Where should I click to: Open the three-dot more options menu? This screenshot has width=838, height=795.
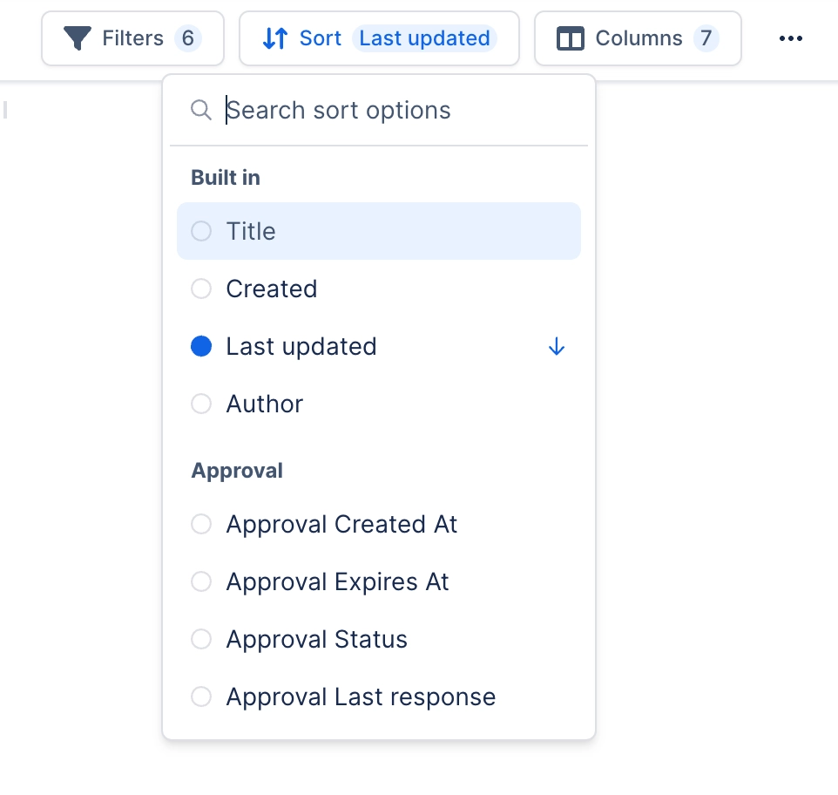[x=790, y=39]
